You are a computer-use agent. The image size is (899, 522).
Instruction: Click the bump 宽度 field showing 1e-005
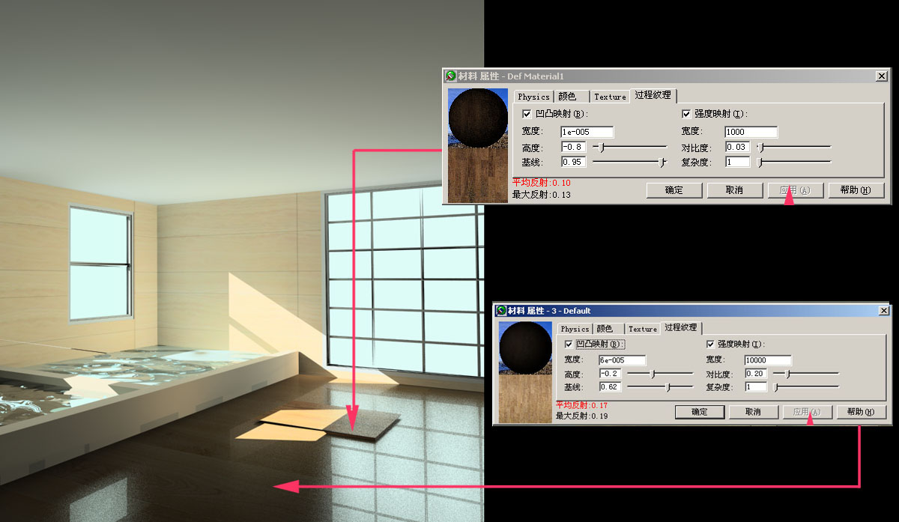(x=587, y=133)
